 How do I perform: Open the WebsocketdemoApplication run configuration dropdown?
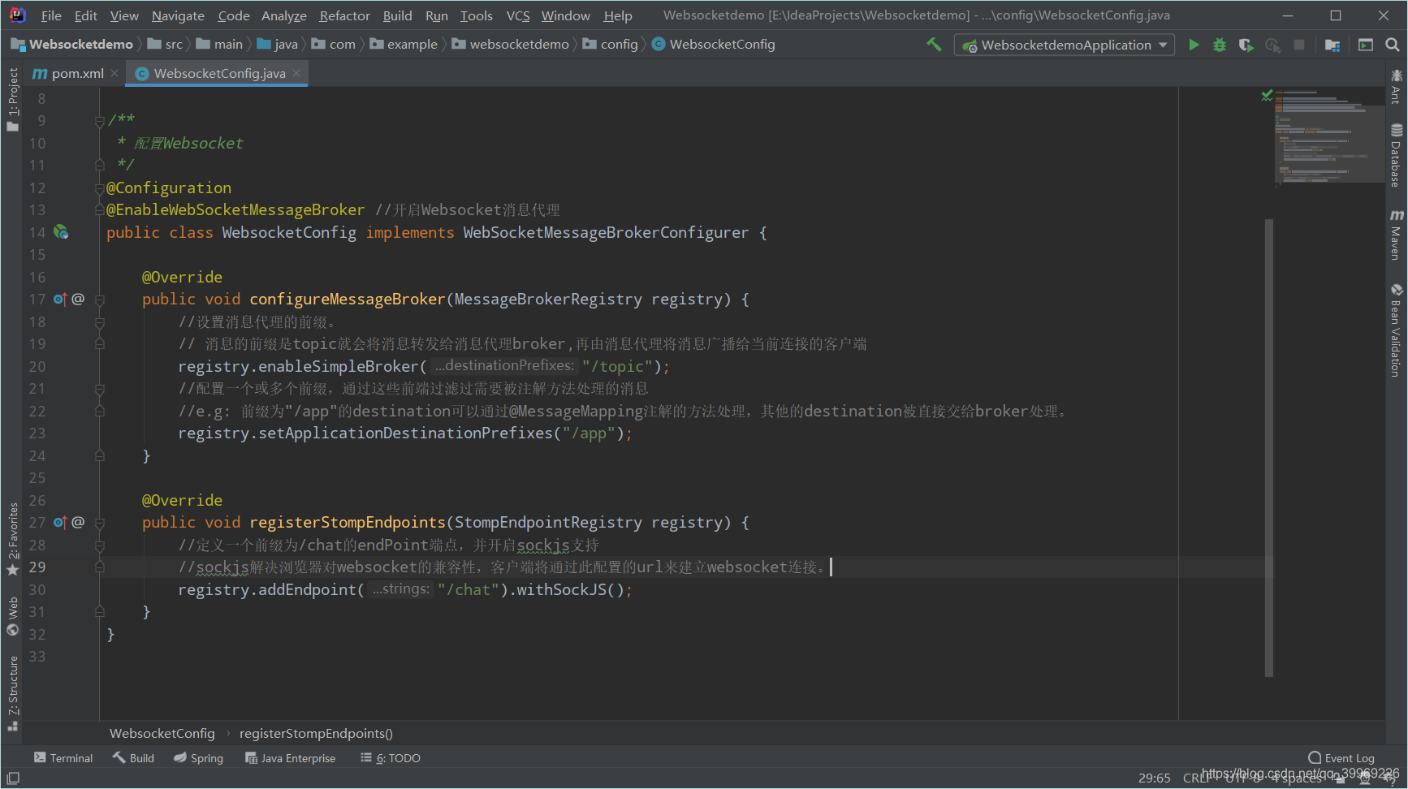point(1064,45)
